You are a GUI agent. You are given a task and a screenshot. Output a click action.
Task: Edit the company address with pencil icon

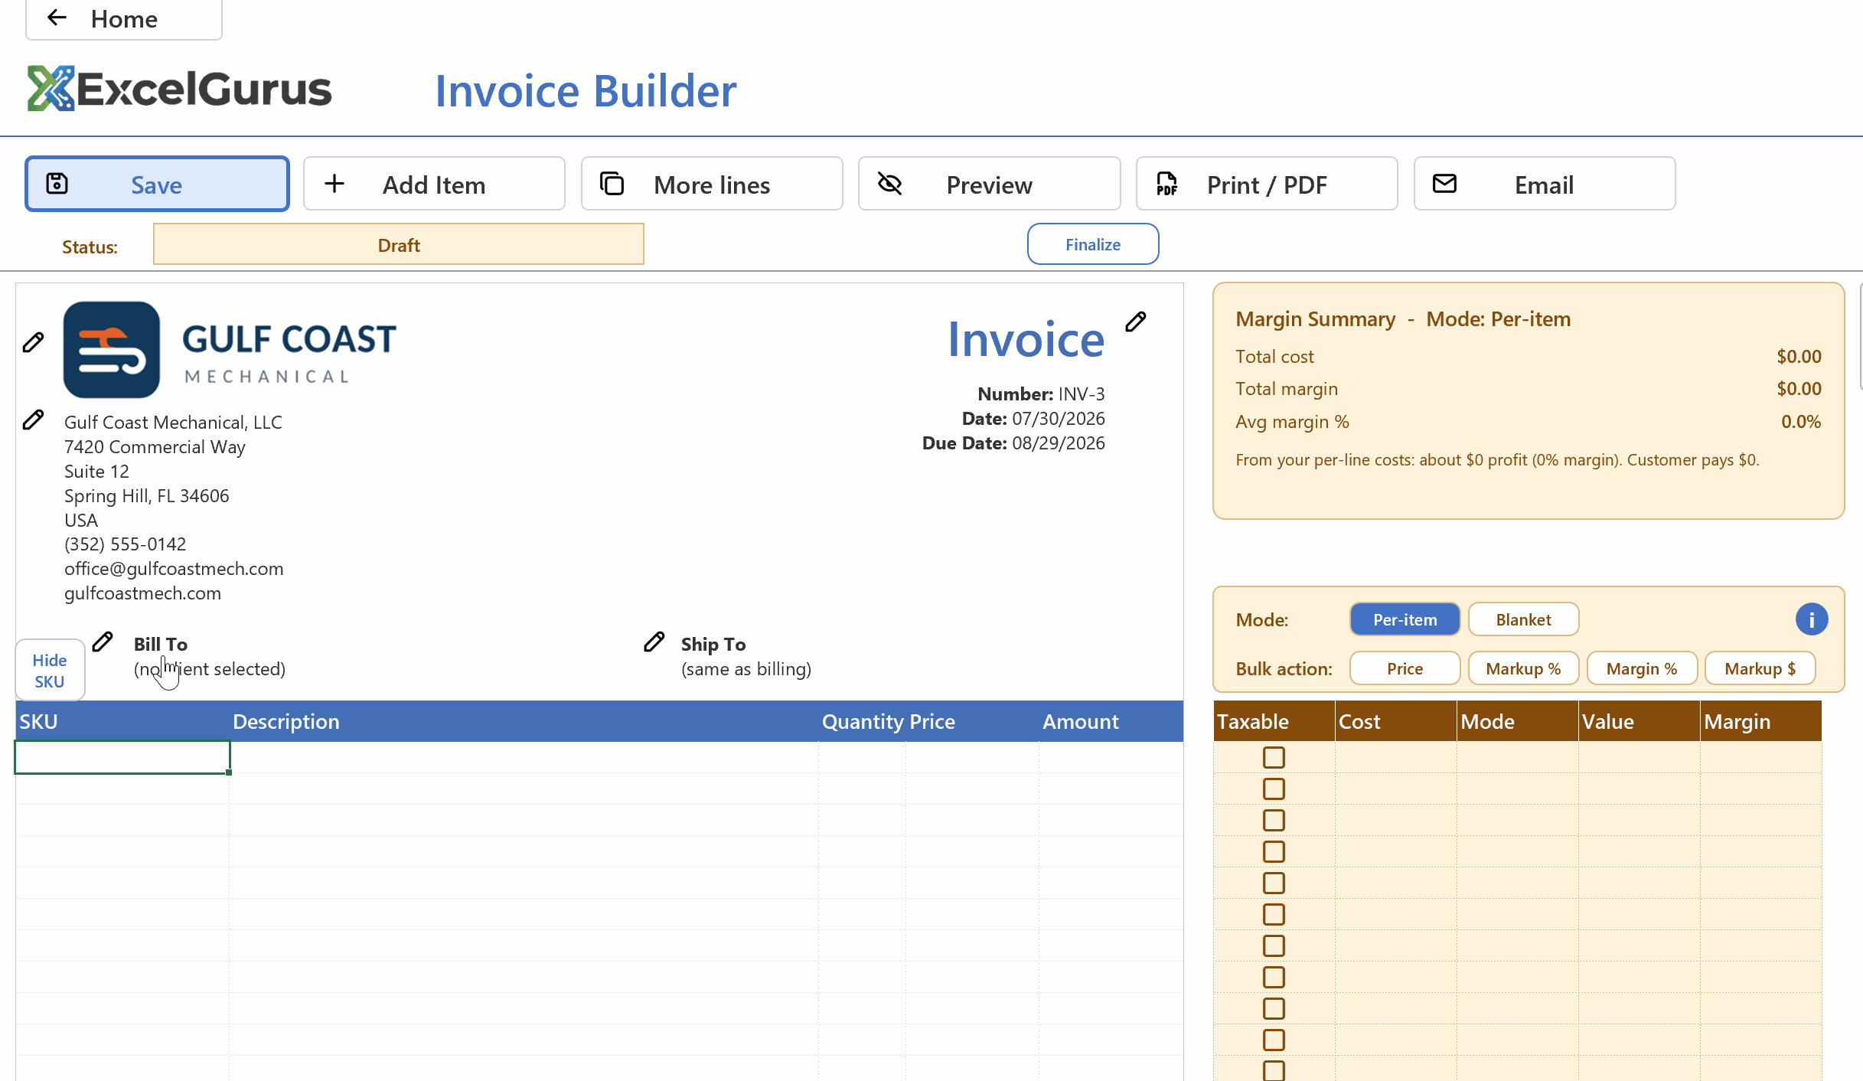33,420
